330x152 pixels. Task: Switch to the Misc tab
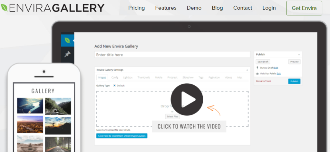[x=240, y=78]
